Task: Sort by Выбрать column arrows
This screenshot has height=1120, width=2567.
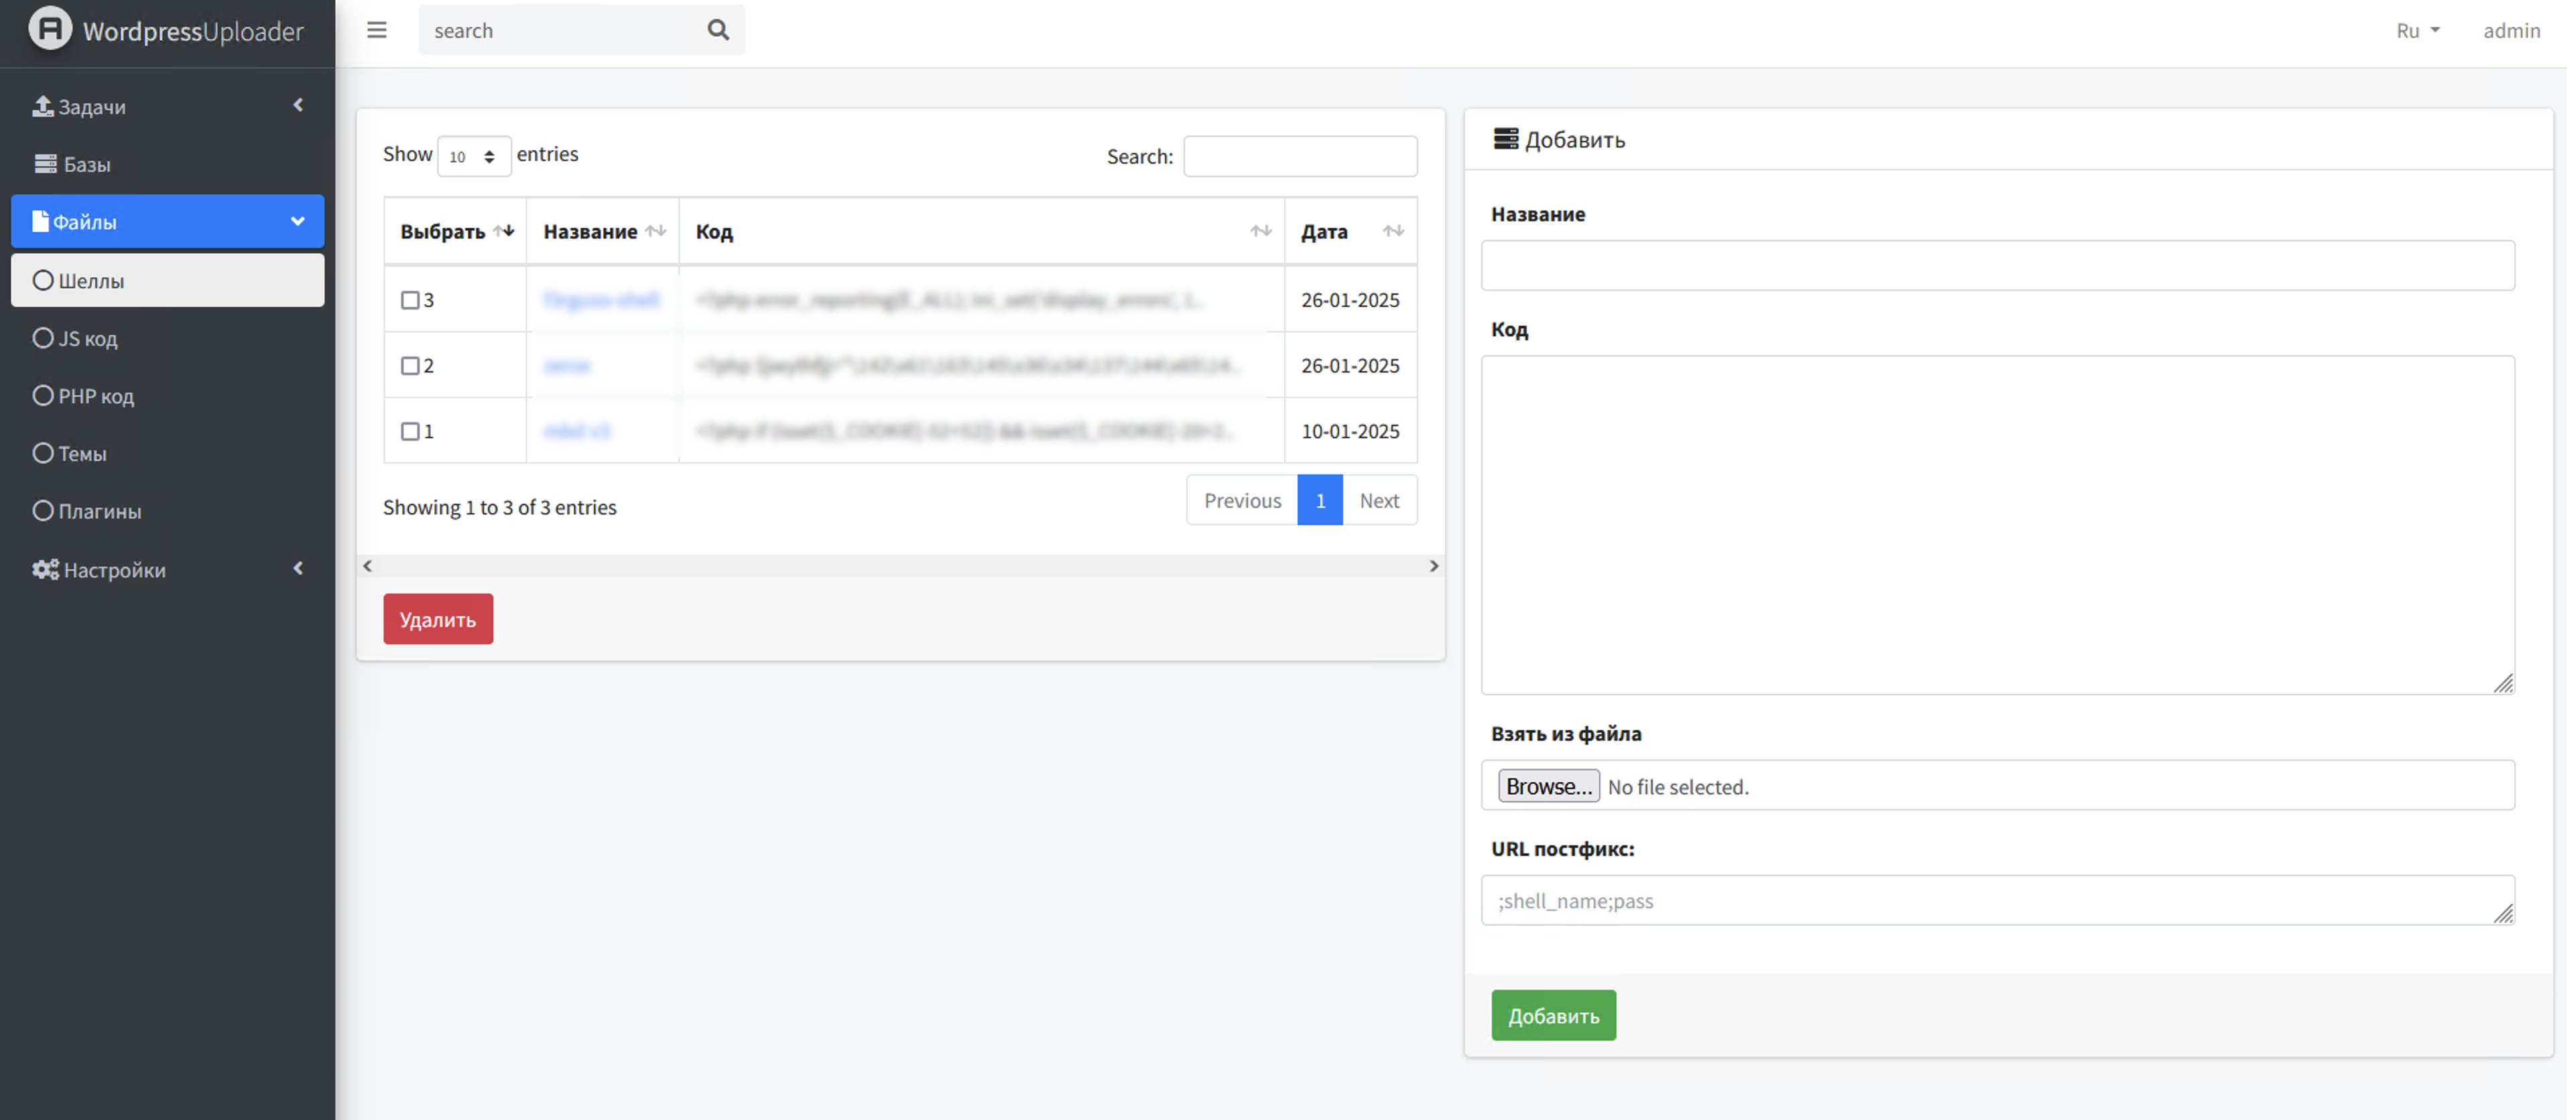Action: [504, 231]
